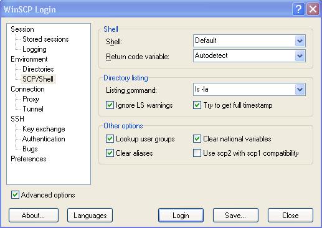Toggle Advanced options checkbox

point(15,195)
